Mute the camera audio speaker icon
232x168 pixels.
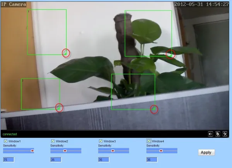pos(211,134)
